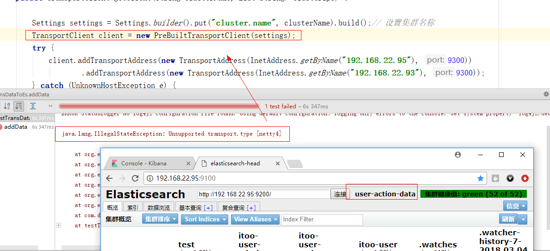Open the View Aliases dropdown
This screenshot has width=550, height=251.
tap(255, 220)
